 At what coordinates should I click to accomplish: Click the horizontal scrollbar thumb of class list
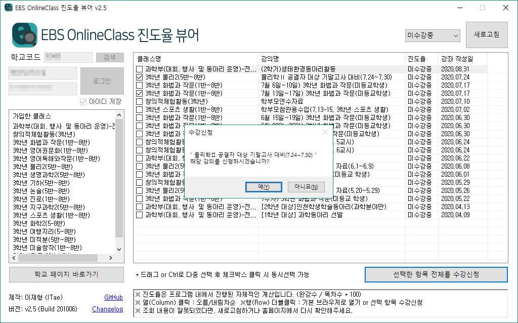point(58,258)
